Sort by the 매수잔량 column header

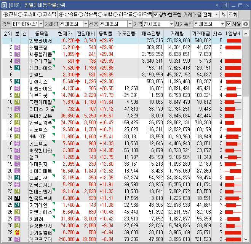[151, 33]
